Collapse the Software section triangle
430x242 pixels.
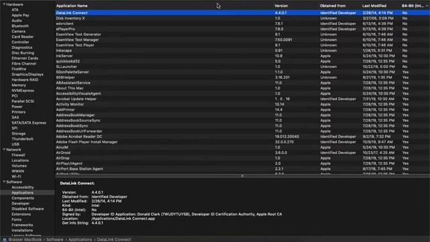pyautogui.click(x=4, y=182)
